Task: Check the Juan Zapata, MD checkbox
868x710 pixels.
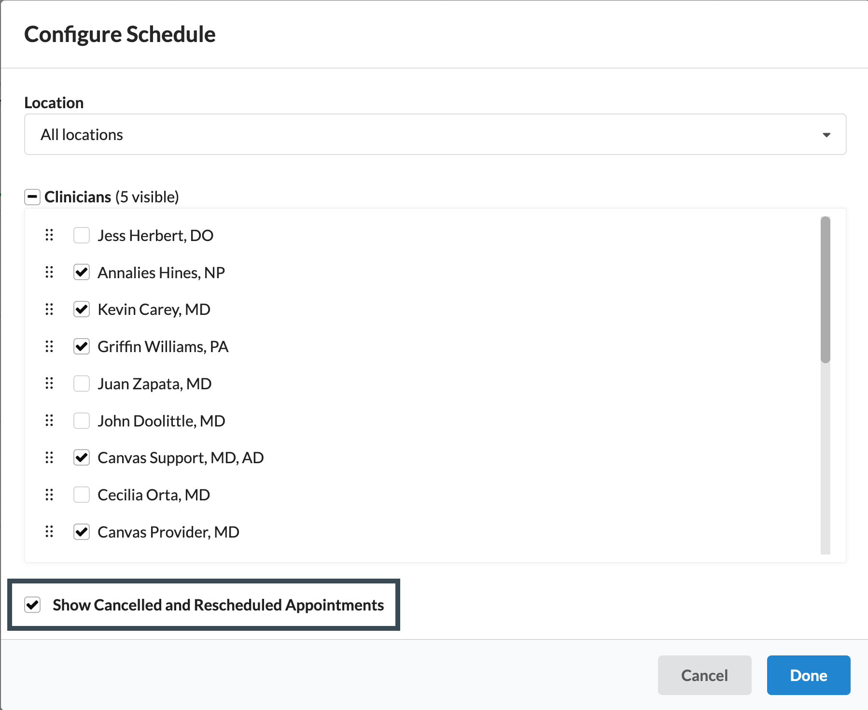Action: [82, 383]
